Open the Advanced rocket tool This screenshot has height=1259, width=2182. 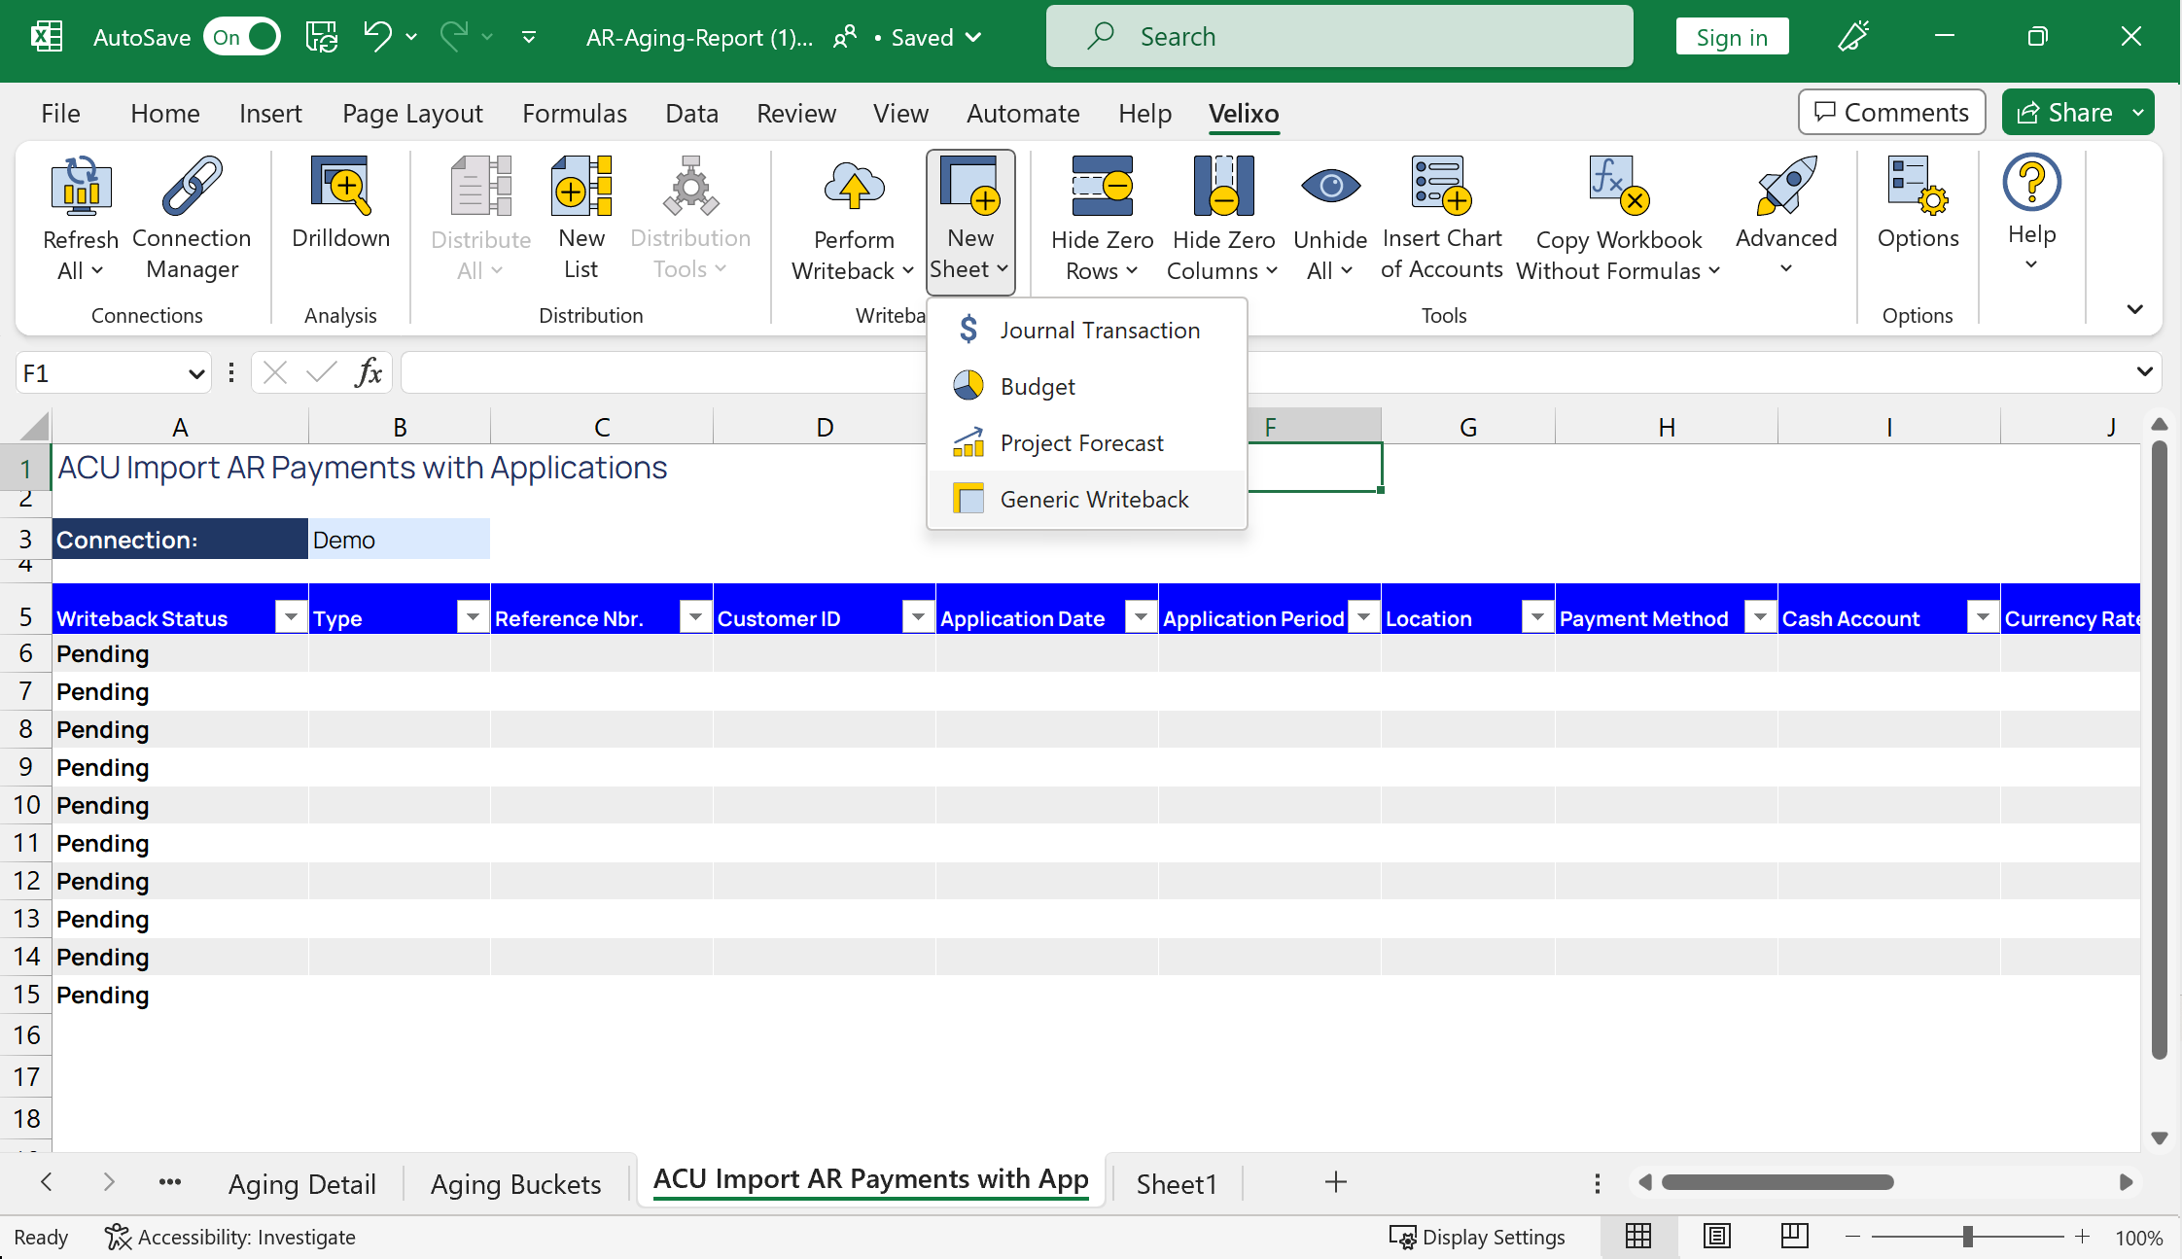tap(1786, 186)
